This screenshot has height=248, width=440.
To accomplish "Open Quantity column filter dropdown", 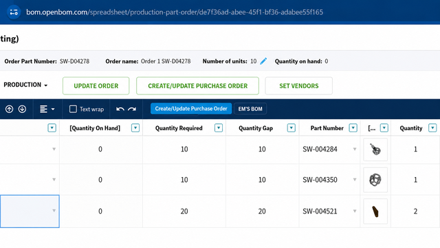I will [432, 128].
